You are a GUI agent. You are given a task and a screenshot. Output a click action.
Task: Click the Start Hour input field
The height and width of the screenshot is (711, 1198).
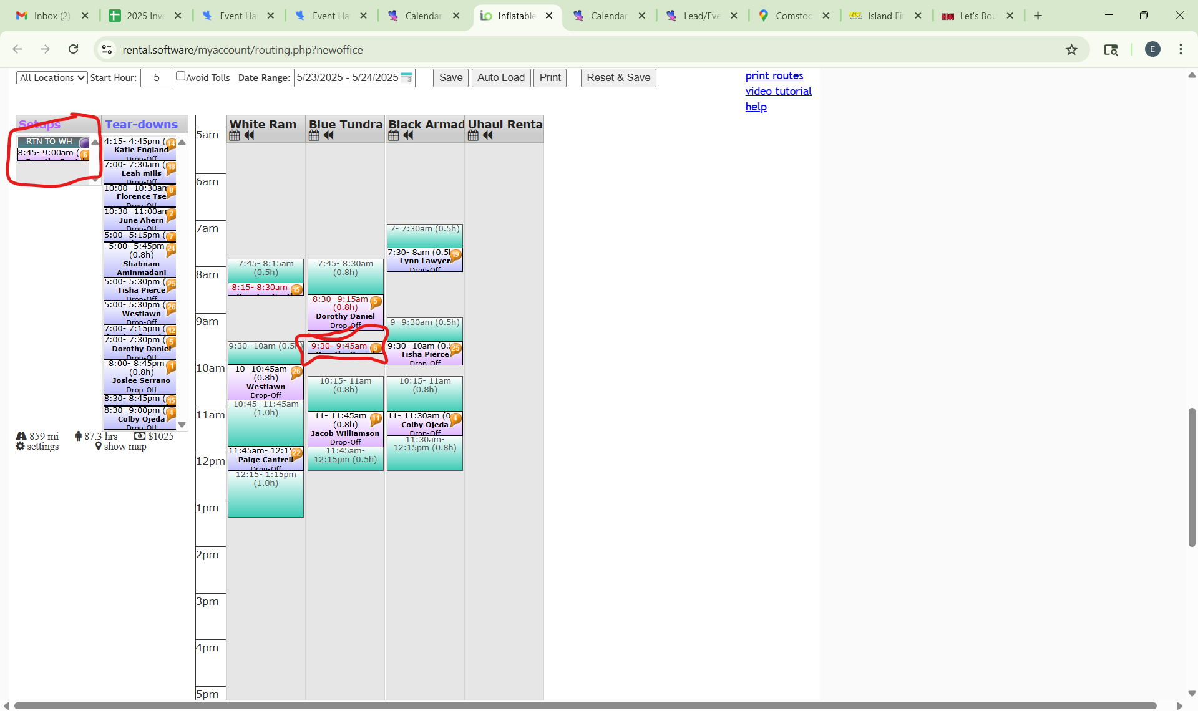point(157,78)
